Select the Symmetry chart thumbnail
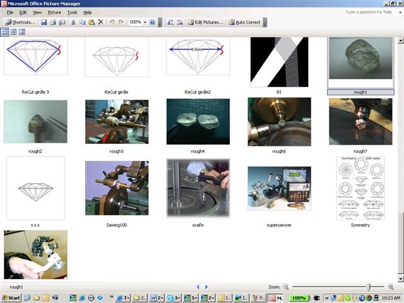The image size is (404, 303). click(x=360, y=188)
